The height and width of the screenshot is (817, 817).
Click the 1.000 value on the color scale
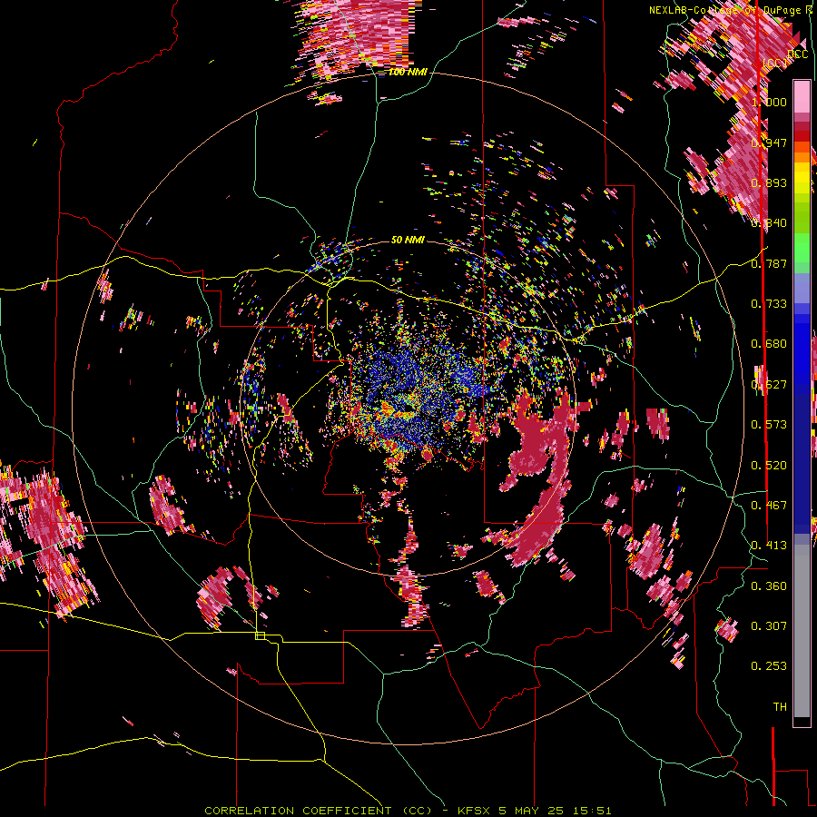(769, 102)
